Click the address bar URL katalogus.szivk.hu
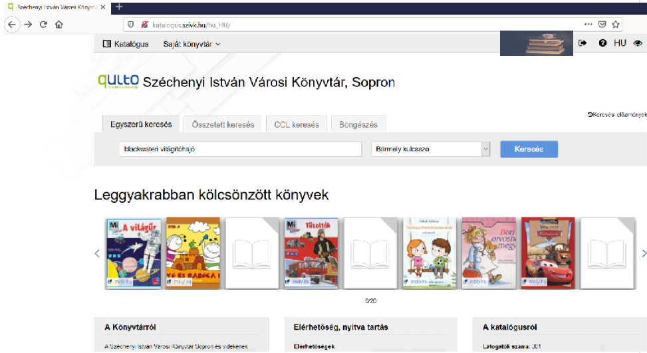This screenshot has width=647, height=353. tap(191, 25)
